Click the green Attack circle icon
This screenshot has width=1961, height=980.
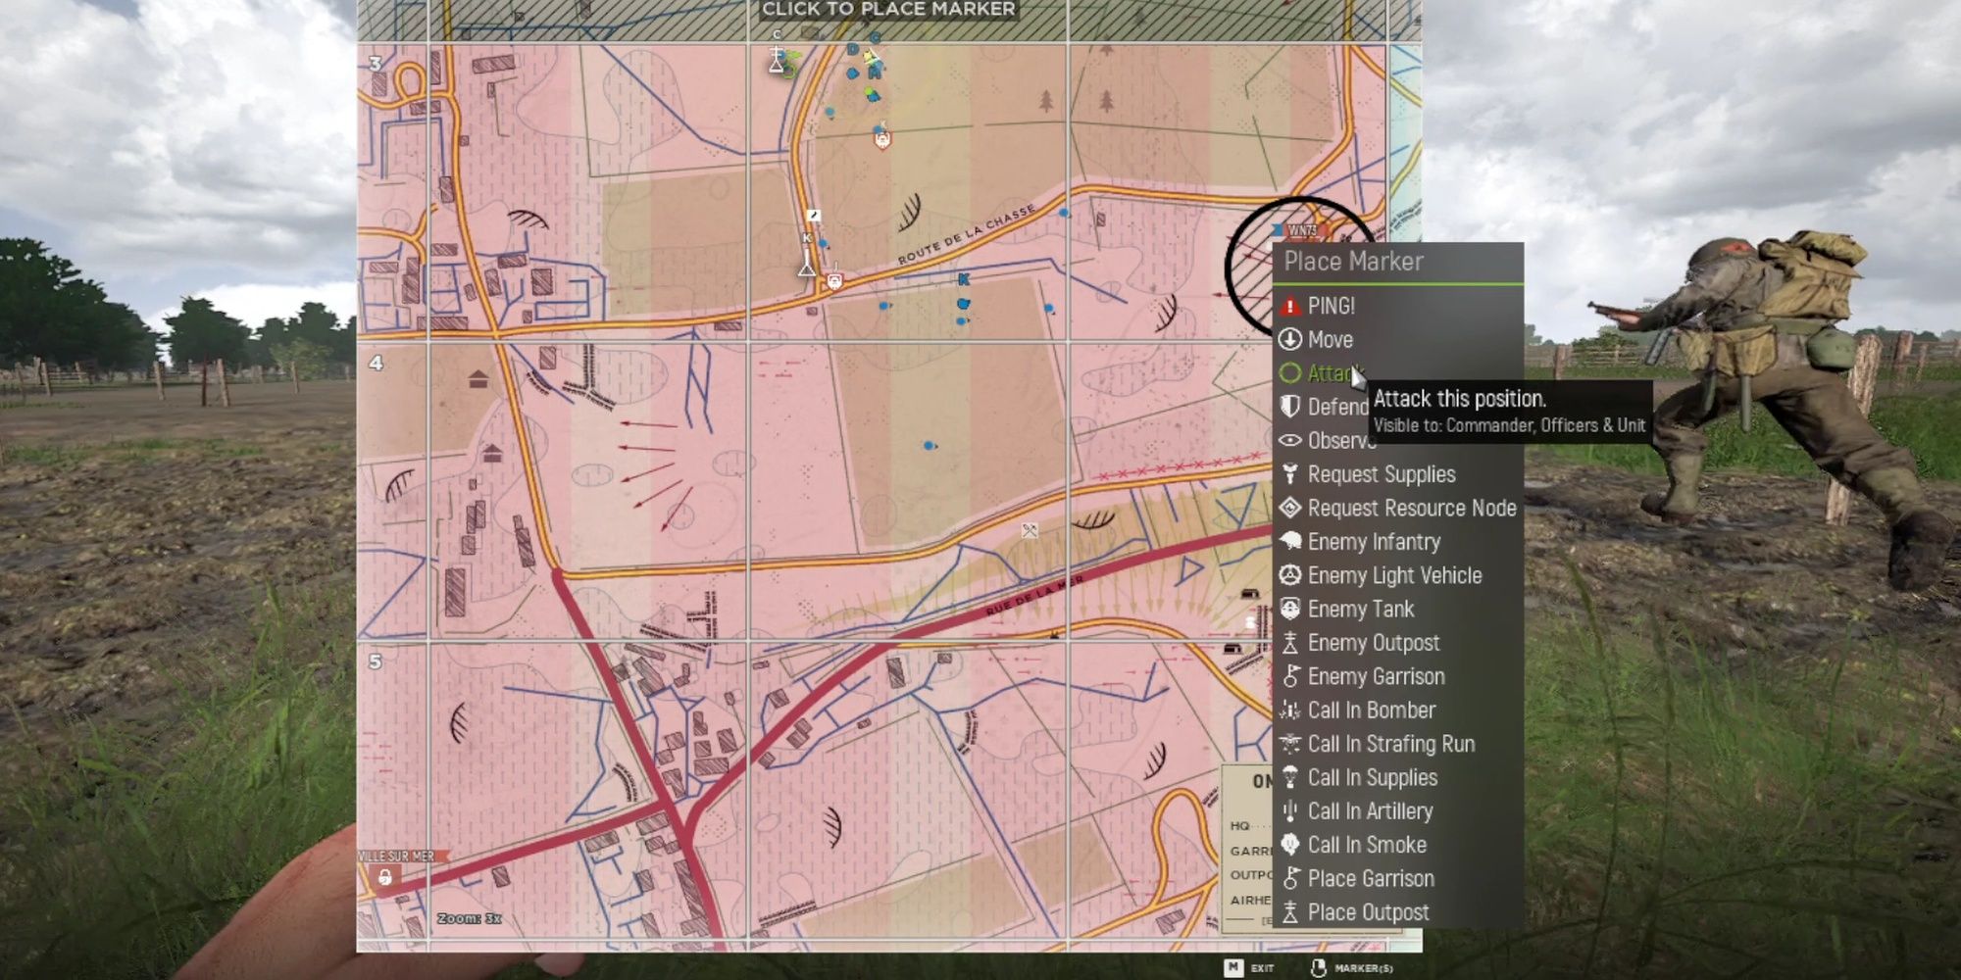coord(1290,373)
